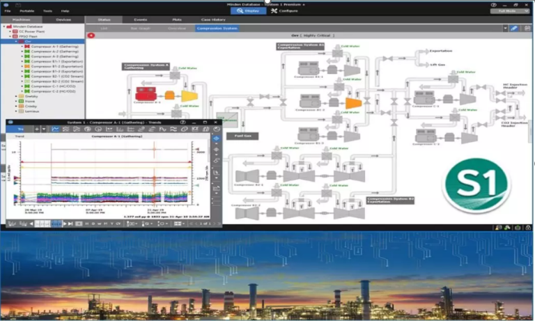
Task: Collapse the Minden Database root node
Action: tap(5, 26)
